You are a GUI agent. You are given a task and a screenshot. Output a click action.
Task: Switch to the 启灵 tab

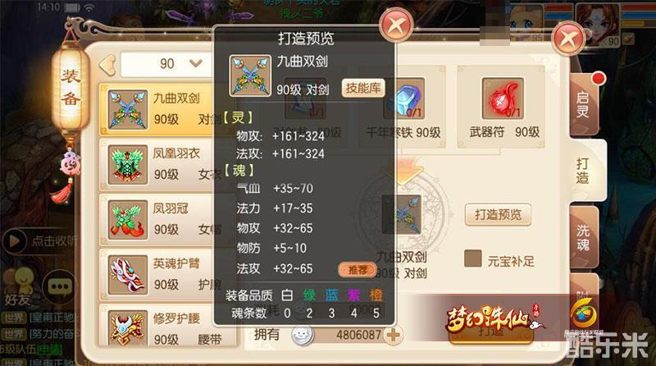(x=583, y=105)
